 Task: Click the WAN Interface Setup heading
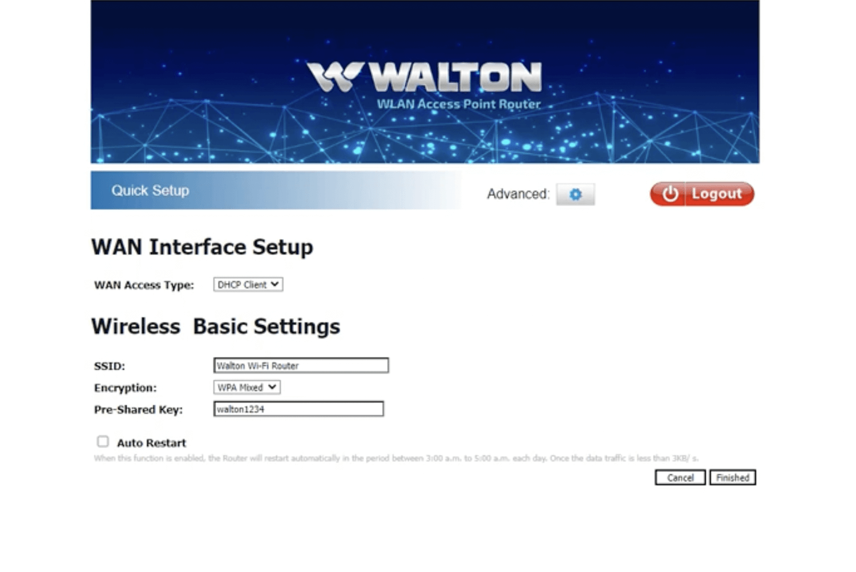[x=202, y=247]
